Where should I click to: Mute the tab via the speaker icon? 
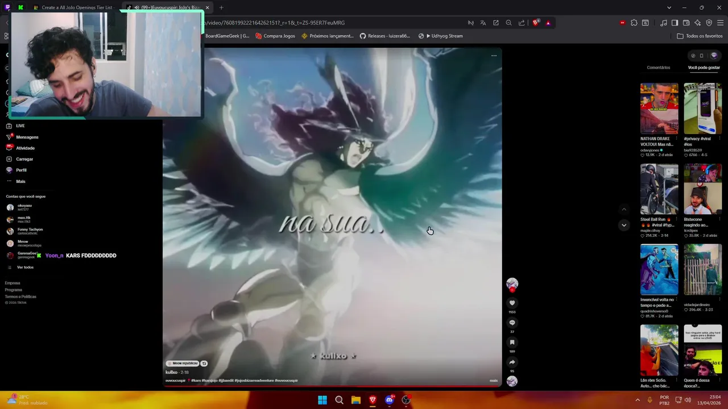[x=136, y=7]
